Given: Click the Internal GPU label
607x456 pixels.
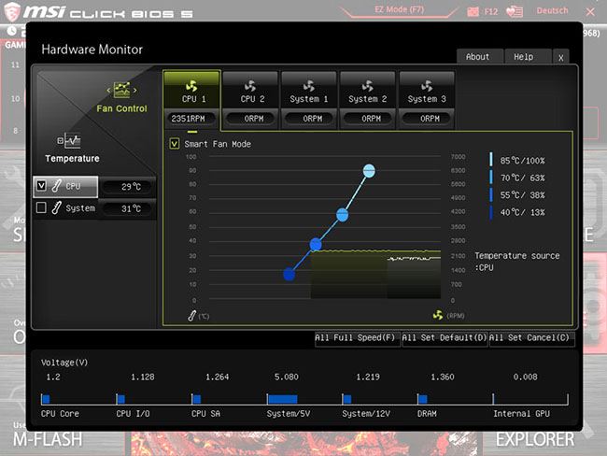Looking at the screenshot, I should coord(521,413).
